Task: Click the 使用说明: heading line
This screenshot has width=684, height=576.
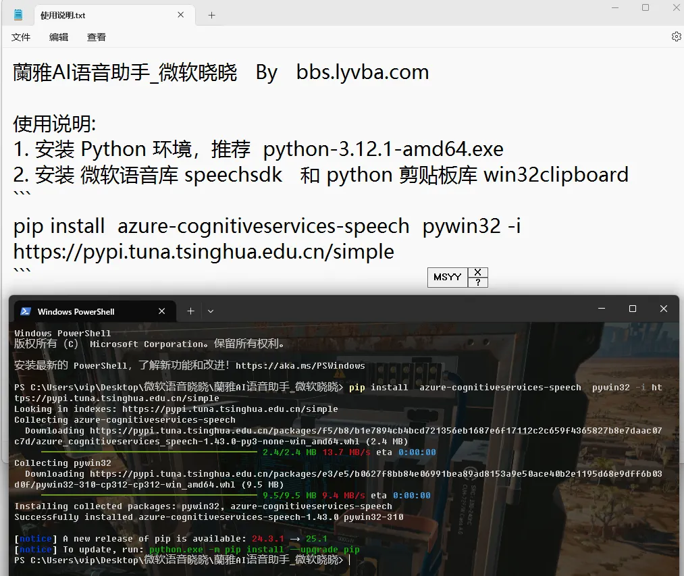Action: coord(55,124)
